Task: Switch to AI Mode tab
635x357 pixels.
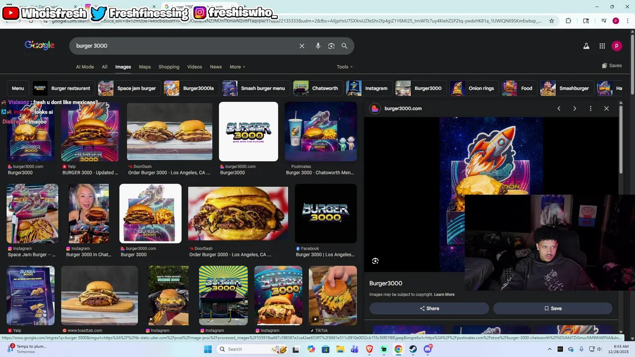Action: tap(85, 67)
